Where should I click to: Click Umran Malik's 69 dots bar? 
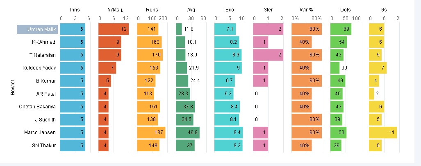tap(341, 29)
